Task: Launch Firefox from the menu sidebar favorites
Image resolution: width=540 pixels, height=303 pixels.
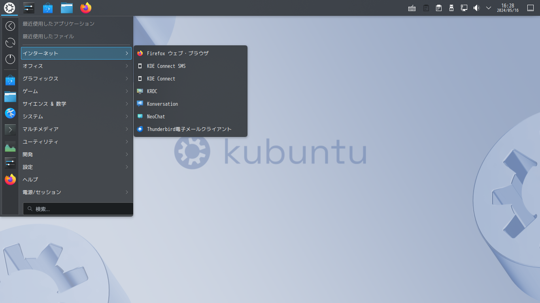Action: click(x=10, y=180)
